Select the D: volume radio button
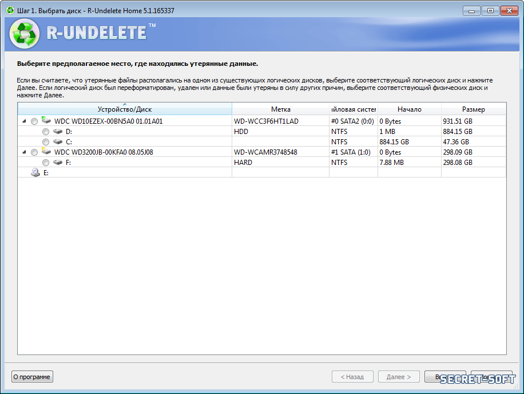The image size is (524, 394). pyautogui.click(x=46, y=132)
